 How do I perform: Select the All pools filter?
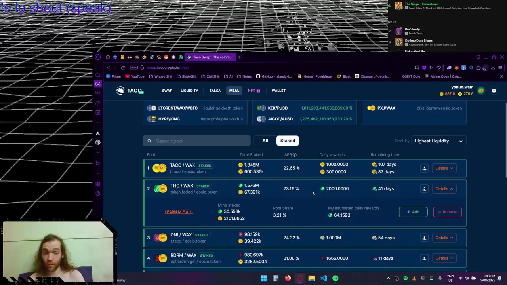265,141
